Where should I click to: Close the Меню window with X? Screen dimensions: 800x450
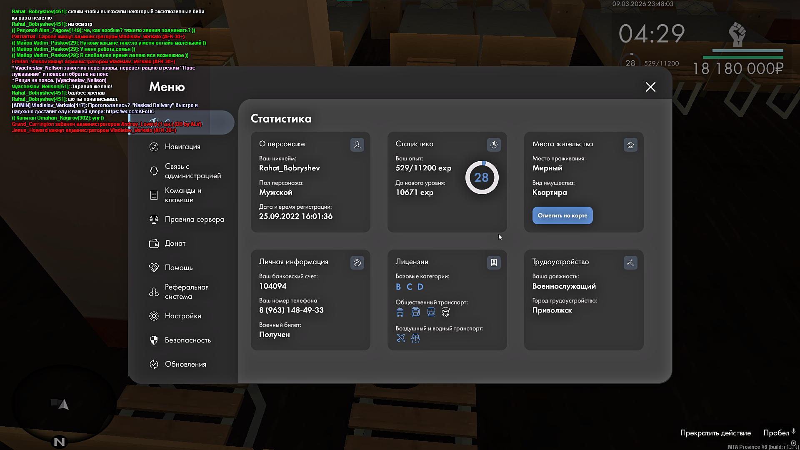(x=650, y=87)
